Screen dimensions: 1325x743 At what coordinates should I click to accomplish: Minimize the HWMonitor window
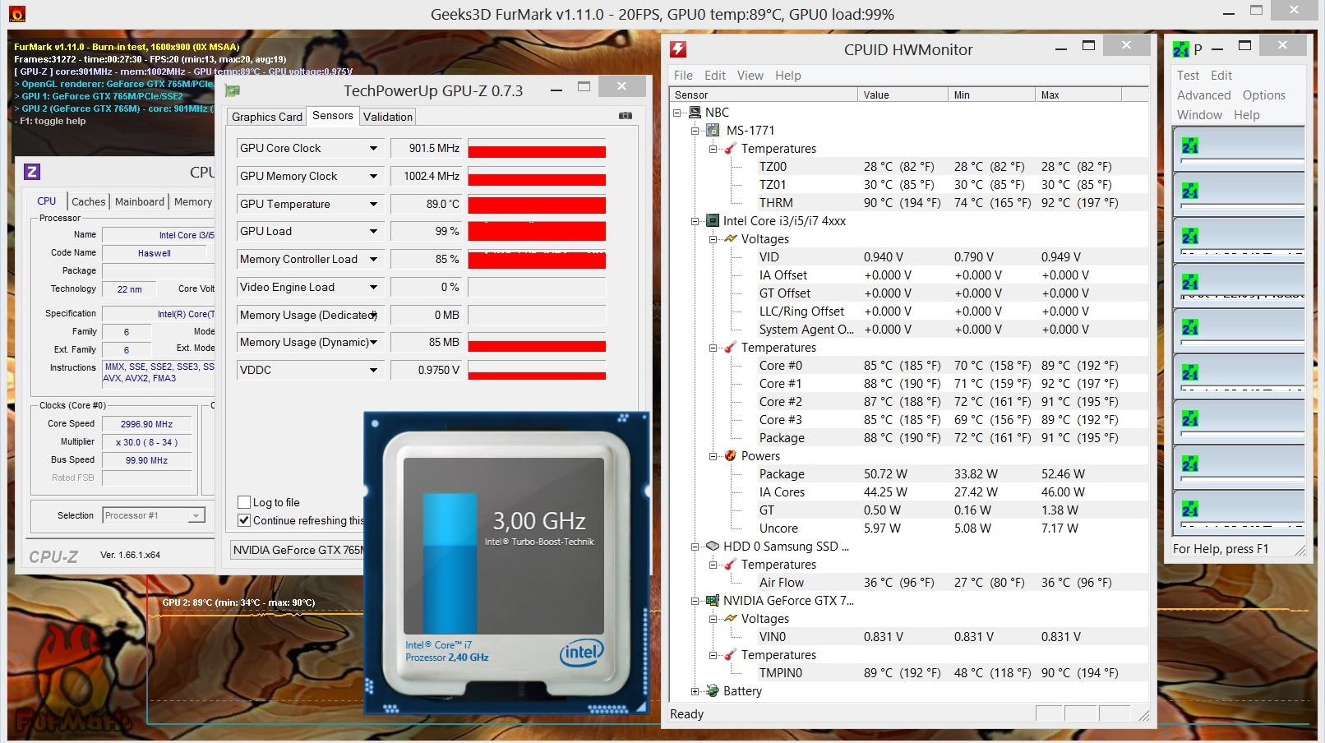click(1062, 48)
